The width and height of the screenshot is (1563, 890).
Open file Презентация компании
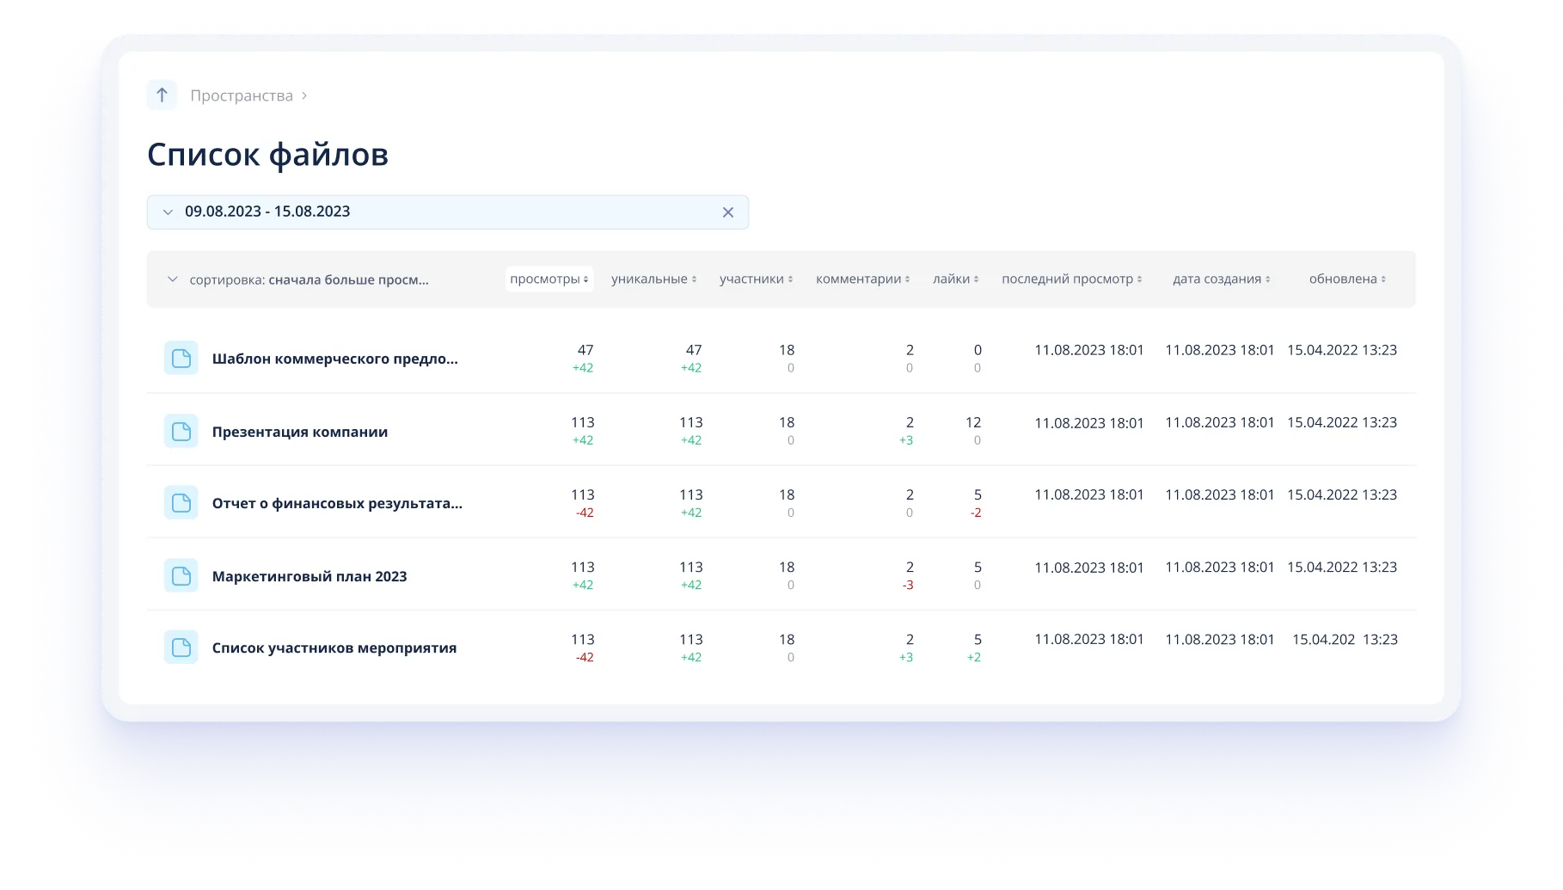click(300, 432)
